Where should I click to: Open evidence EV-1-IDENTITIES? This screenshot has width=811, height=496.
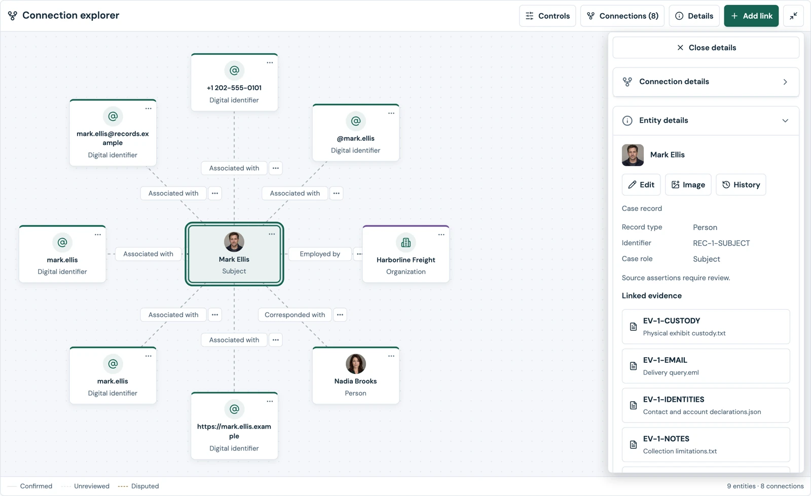point(706,405)
